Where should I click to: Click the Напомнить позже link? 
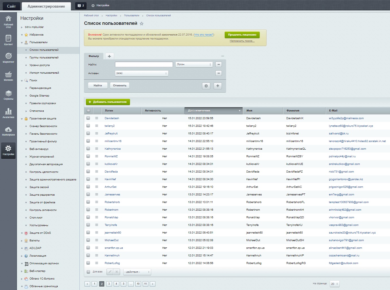click(x=242, y=41)
